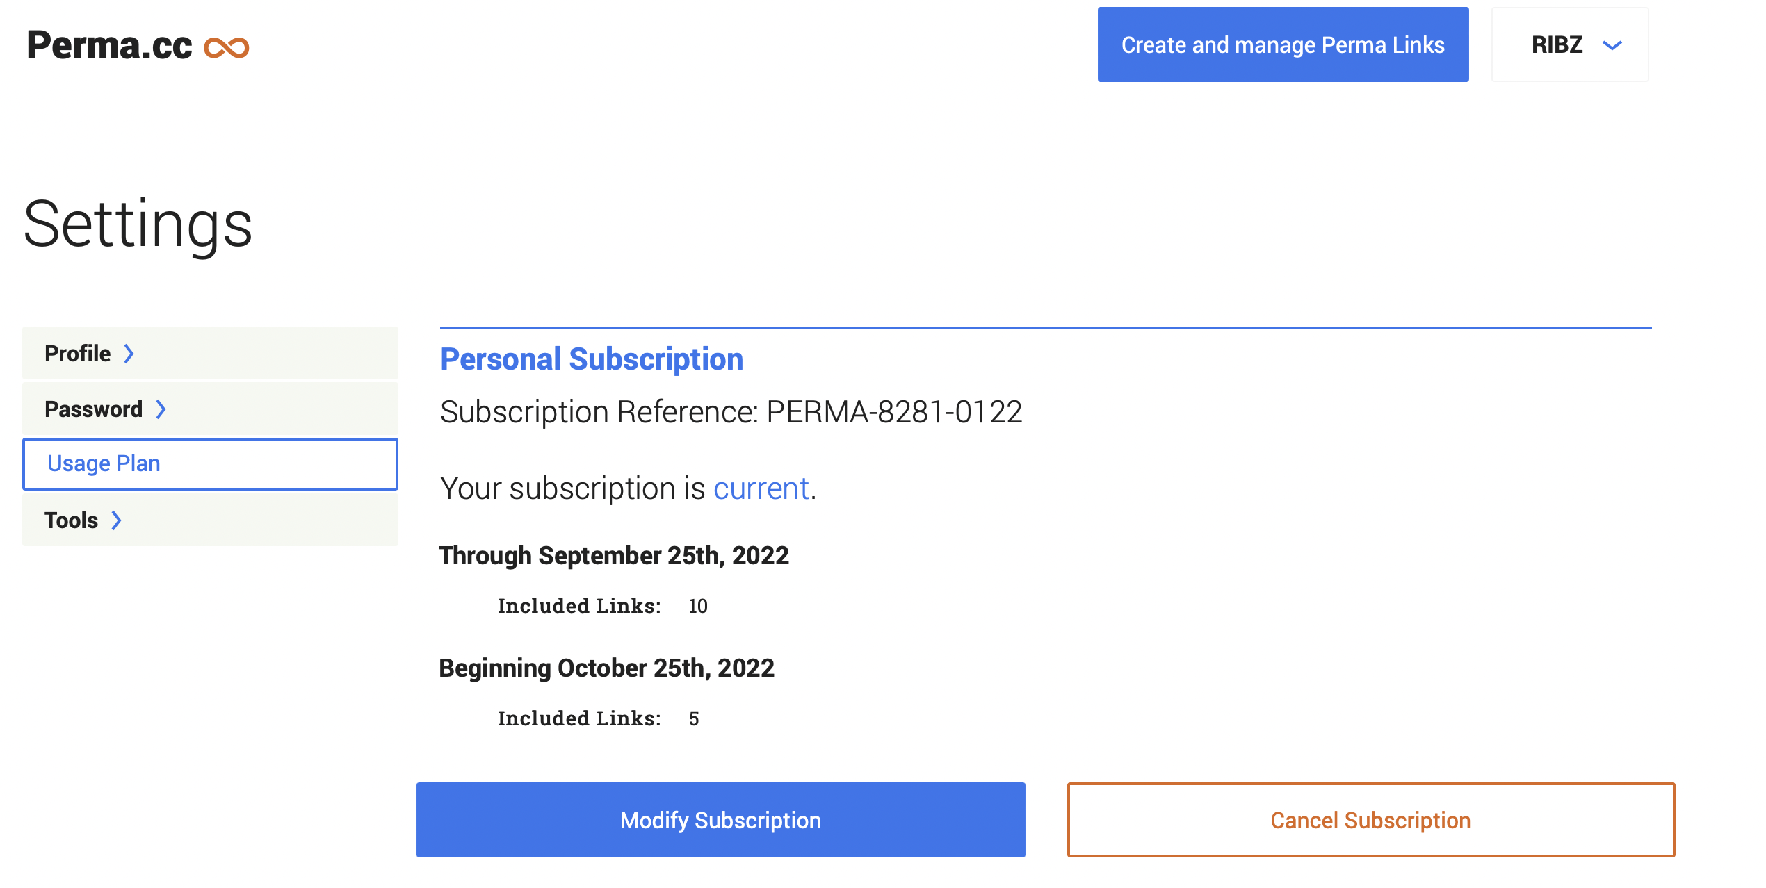Viewport: 1766px width, 888px height.
Task: Expand the Profile settings section
Action: click(76, 353)
